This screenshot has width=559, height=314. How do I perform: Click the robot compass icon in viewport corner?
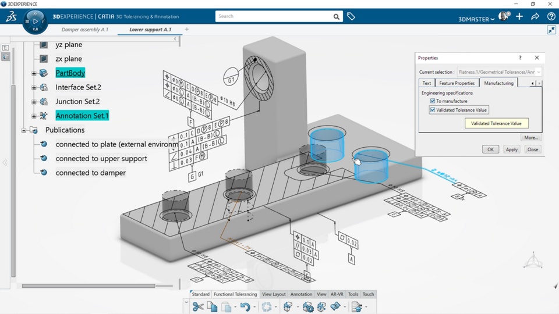tap(533, 261)
